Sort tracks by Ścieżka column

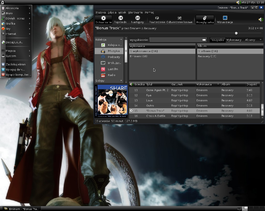(x=139, y=84)
